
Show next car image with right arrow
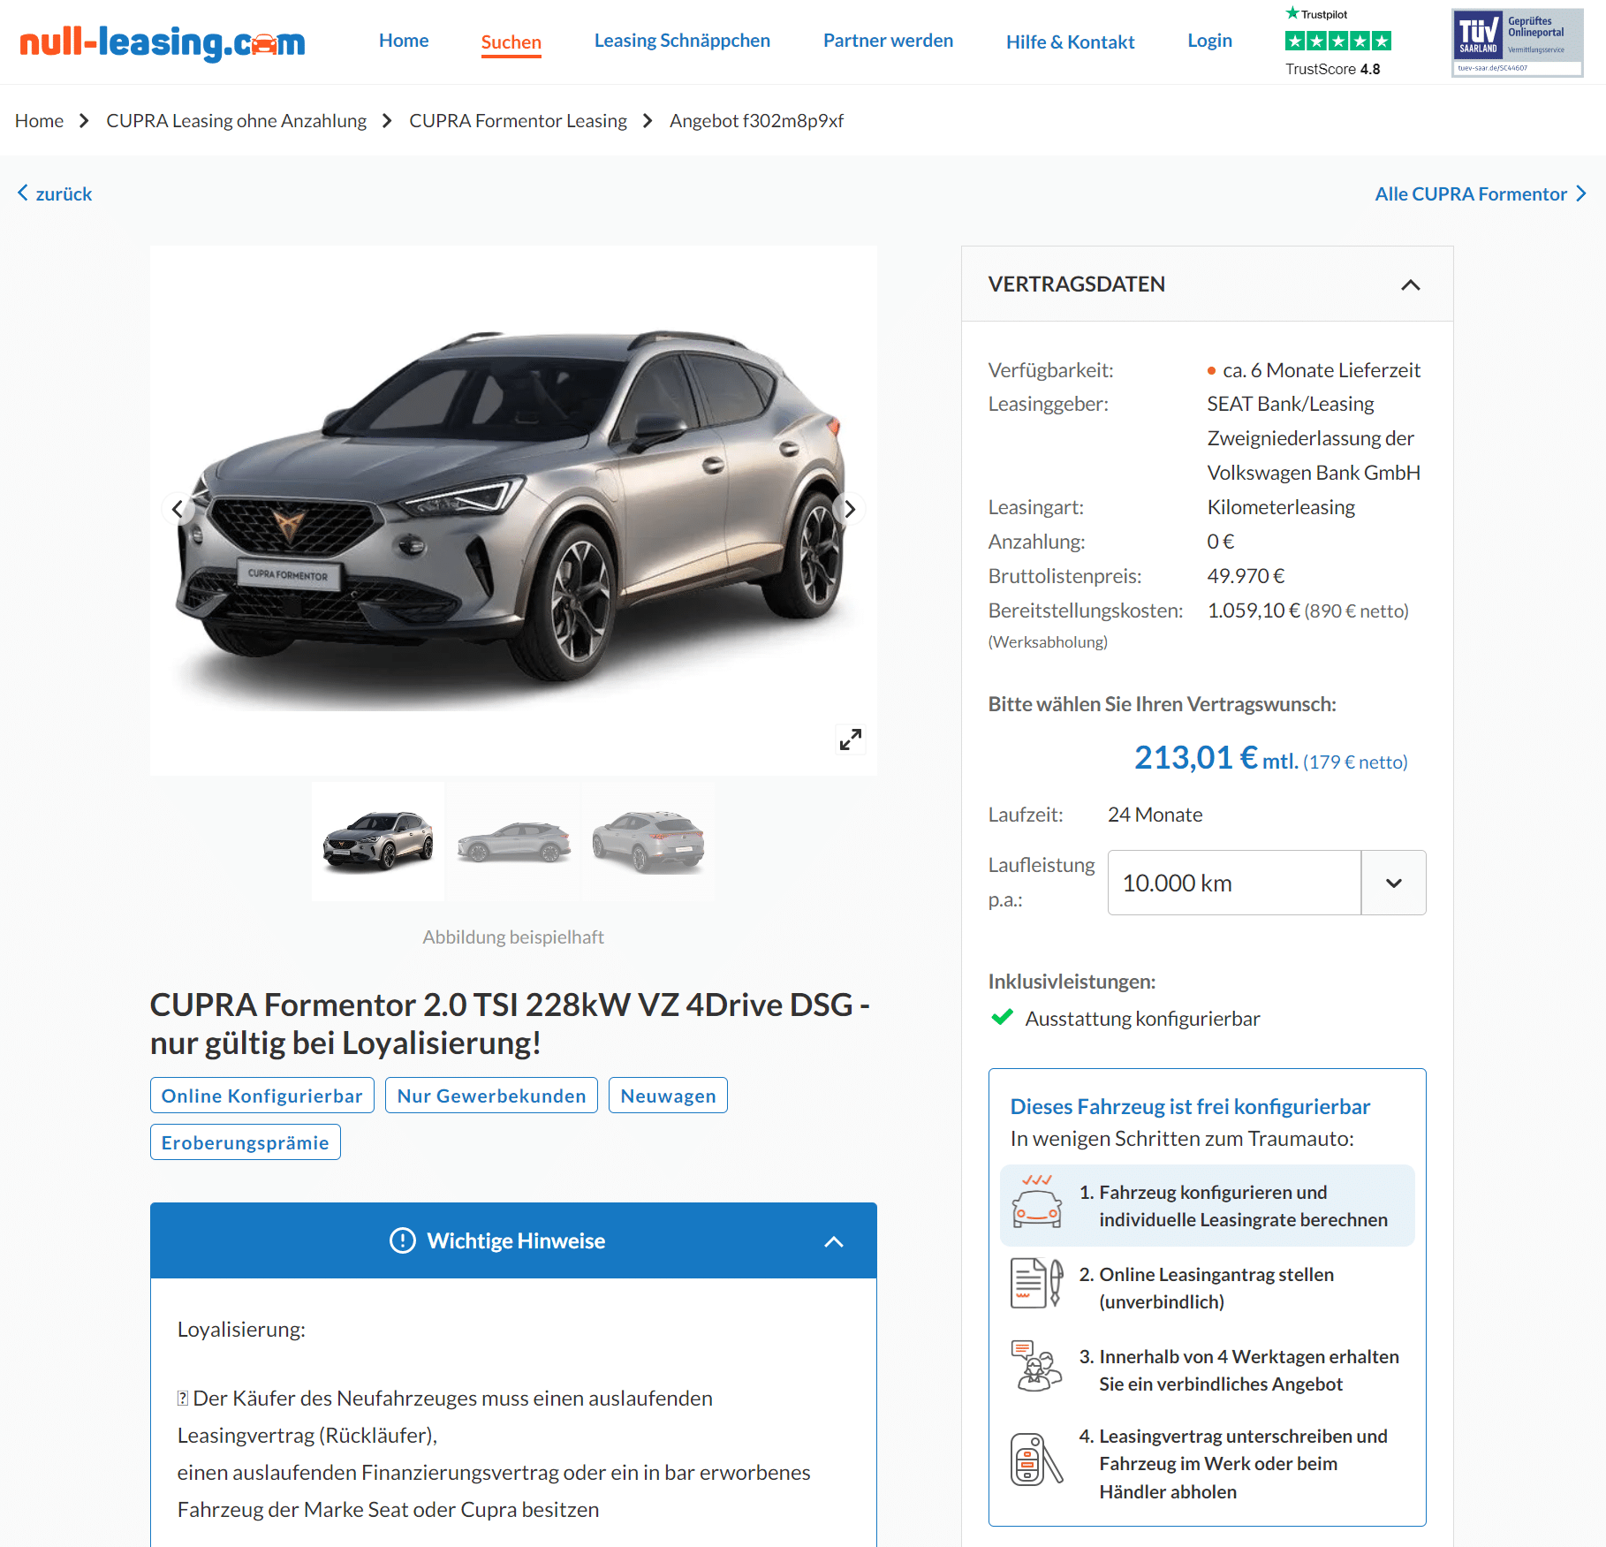(850, 509)
